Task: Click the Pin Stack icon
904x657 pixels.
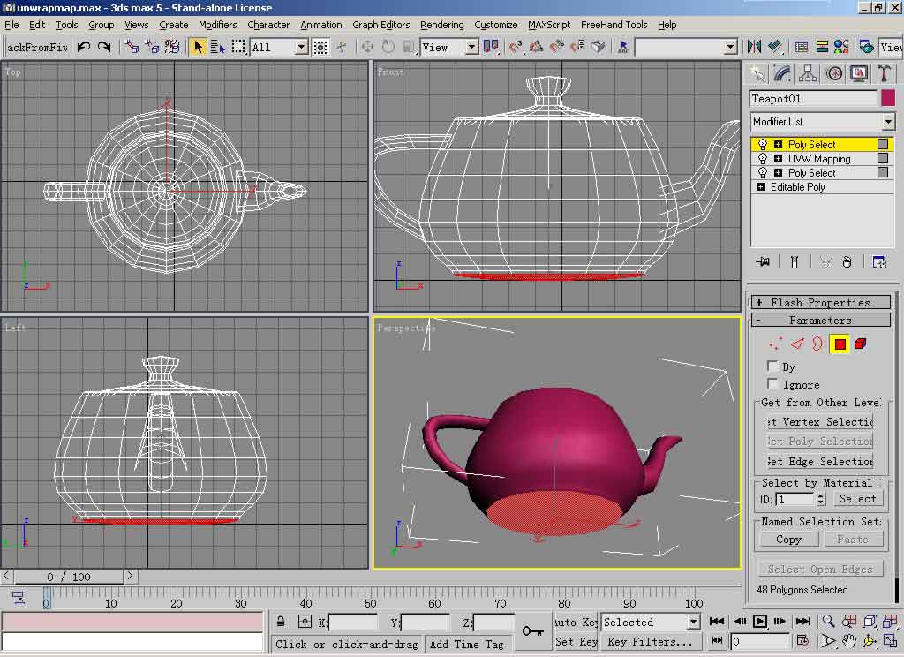Action: pyautogui.click(x=763, y=262)
